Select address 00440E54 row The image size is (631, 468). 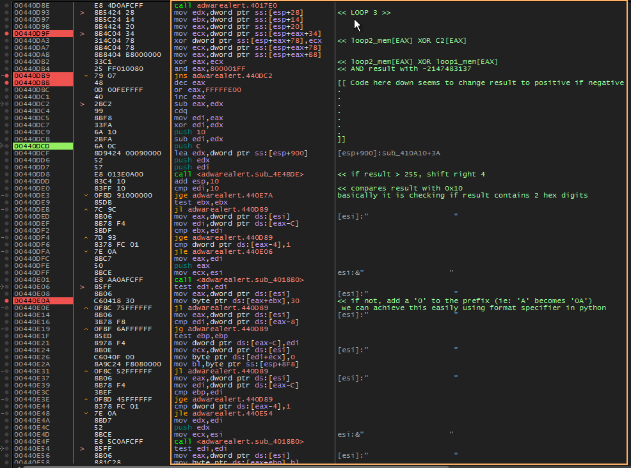(32, 448)
